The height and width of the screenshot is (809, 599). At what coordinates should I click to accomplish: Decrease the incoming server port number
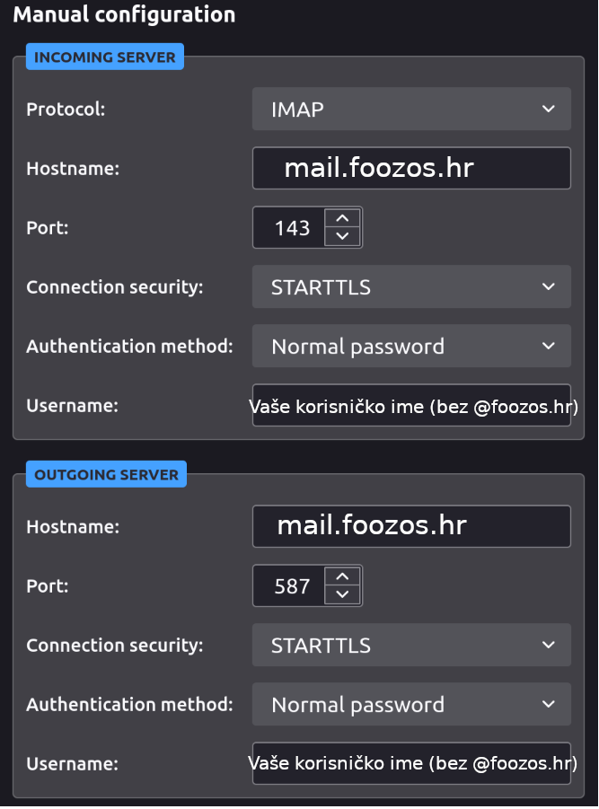[342, 236]
